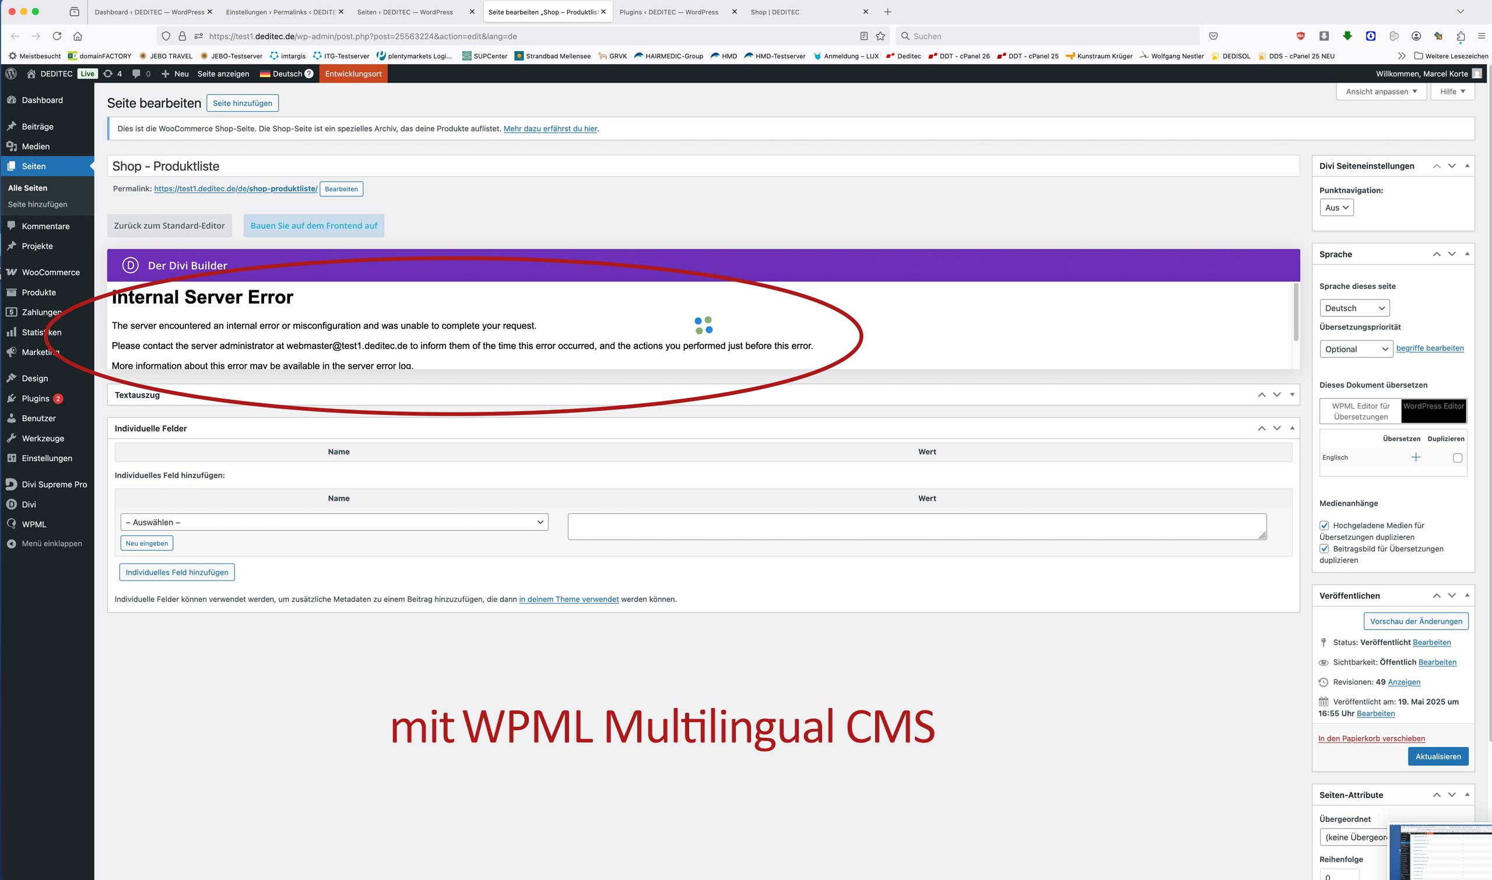Click the Neu plus icon in admin bar
Image resolution: width=1492 pixels, height=880 pixels.
pyautogui.click(x=166, y=73)
